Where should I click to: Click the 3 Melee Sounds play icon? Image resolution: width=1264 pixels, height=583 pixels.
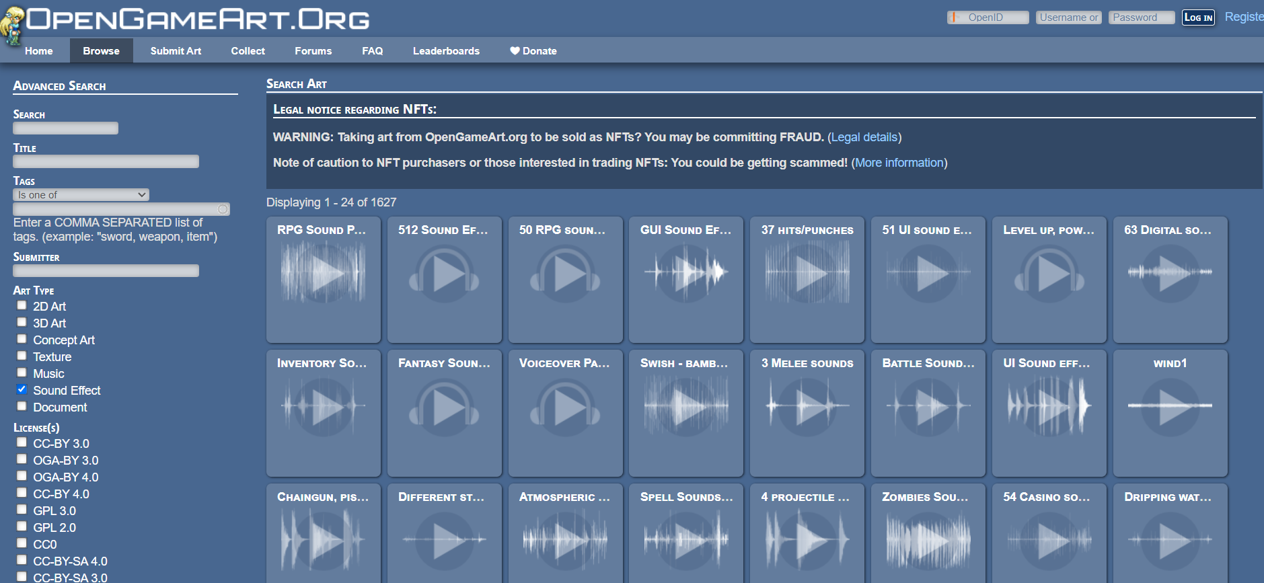pos(807,406)
